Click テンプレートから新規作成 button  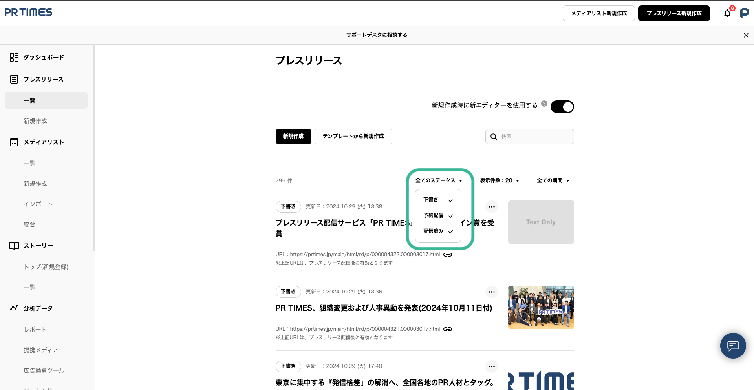[x=353, y=137]
